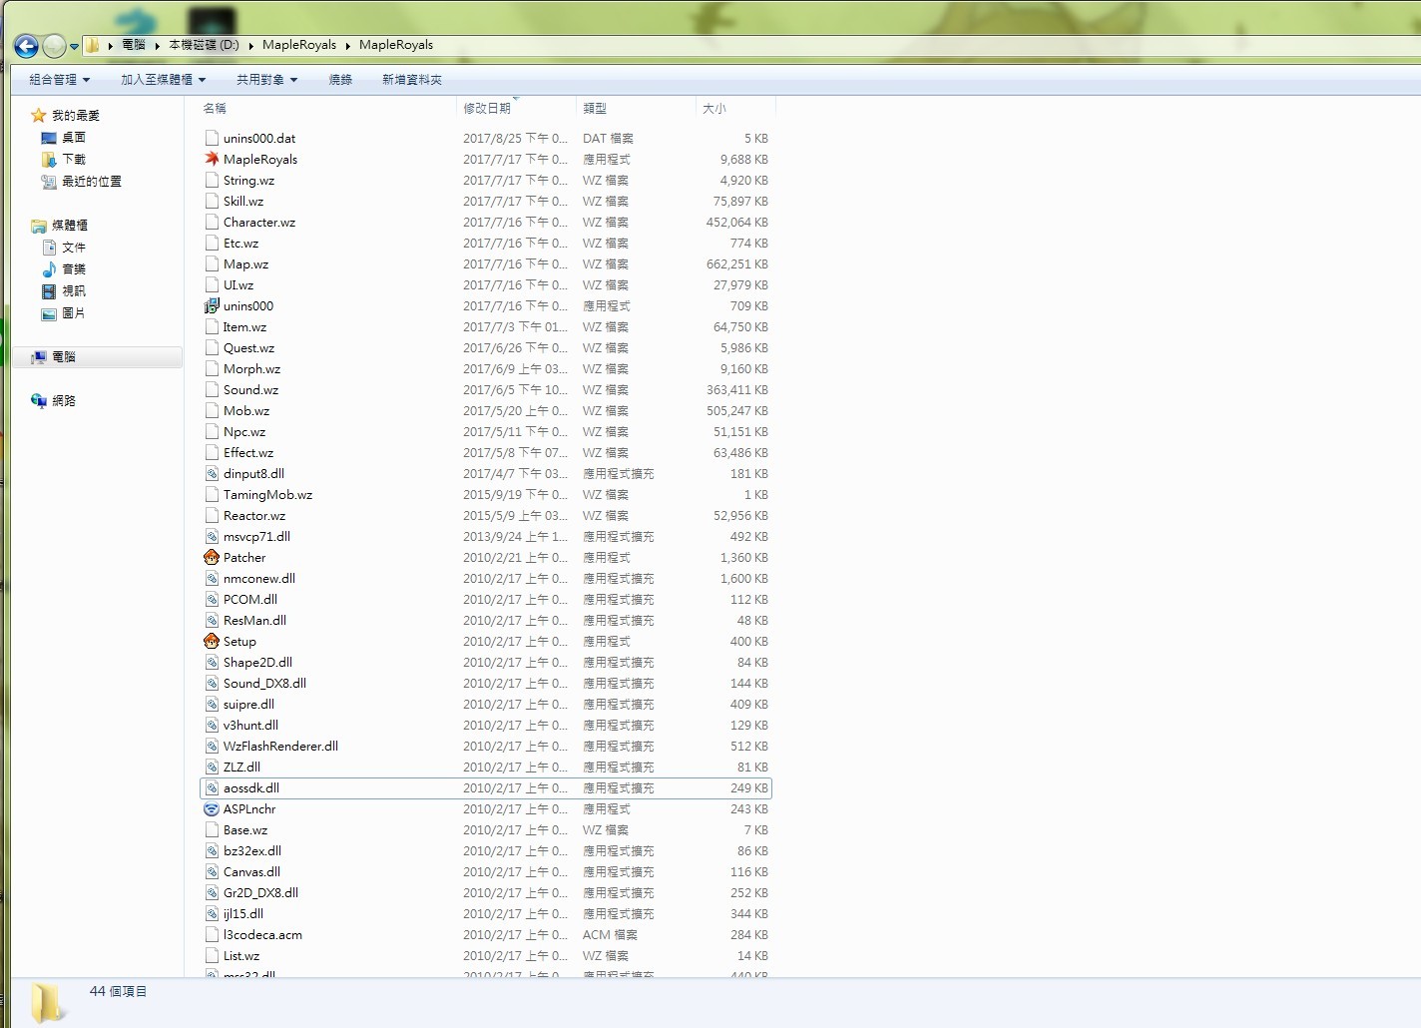Select the Mob.wz file name

(x=246, y=410)
